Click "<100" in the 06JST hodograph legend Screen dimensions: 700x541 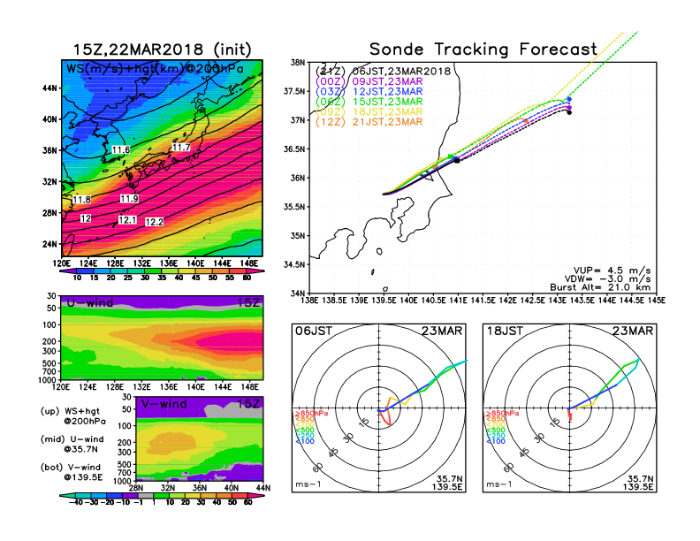tap(305, 441)
